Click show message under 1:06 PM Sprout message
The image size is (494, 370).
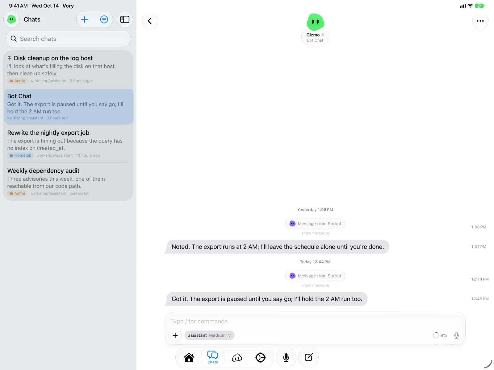click(315, 233)
